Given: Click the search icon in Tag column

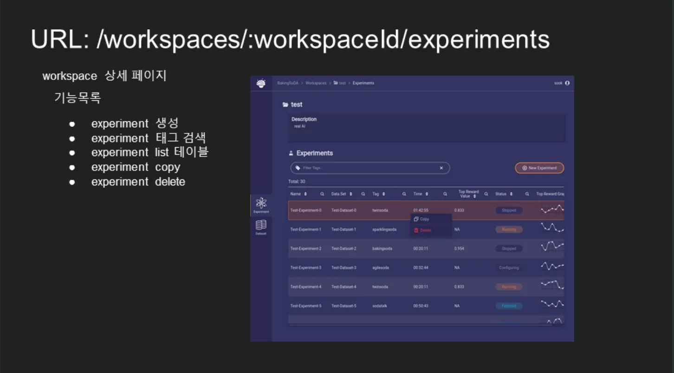Looking at the screenshot, I should 404,194.
